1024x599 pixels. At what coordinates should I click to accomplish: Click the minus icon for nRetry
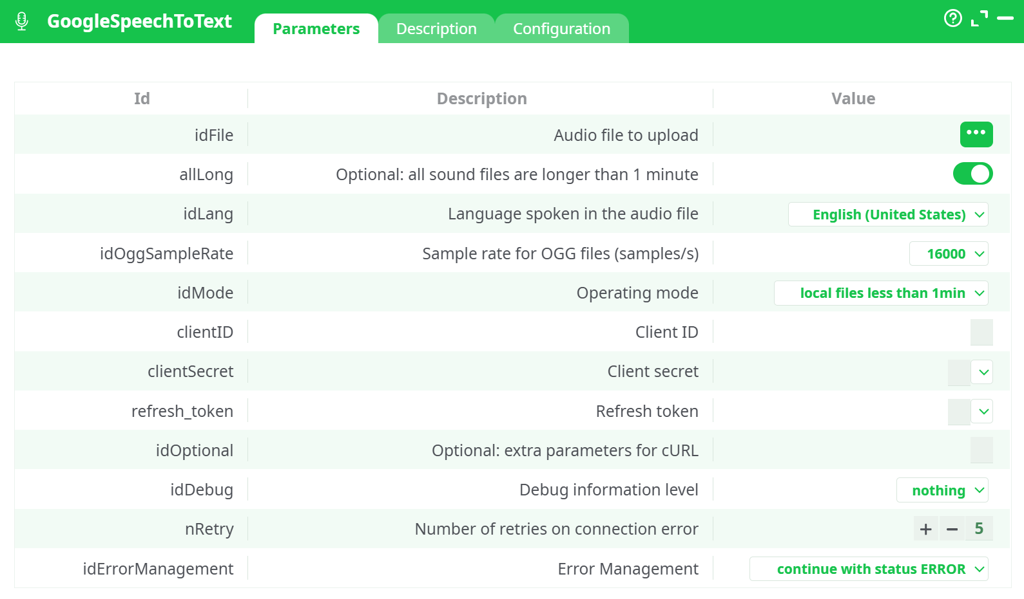(952, 529)
